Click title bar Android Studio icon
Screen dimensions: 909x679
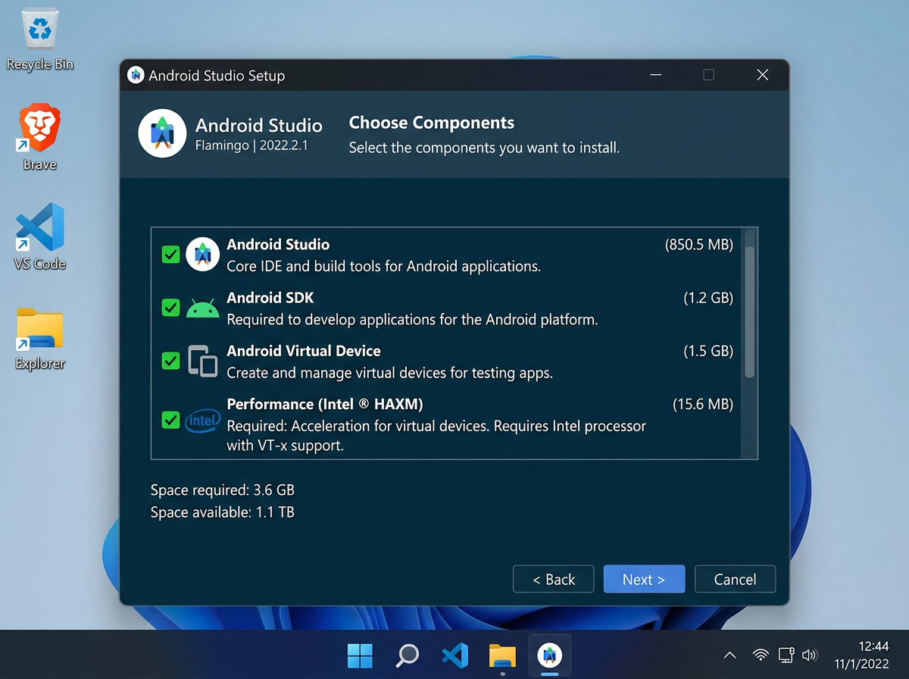136,75
